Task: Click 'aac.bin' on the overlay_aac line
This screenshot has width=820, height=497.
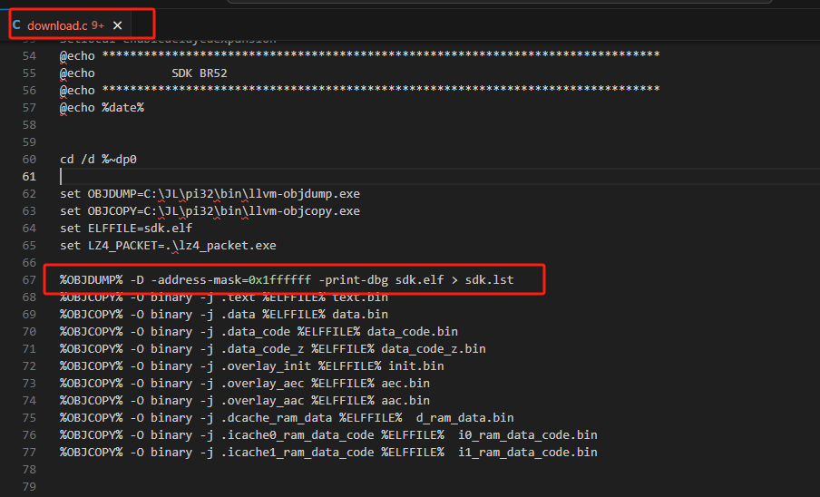Action: 405,401
